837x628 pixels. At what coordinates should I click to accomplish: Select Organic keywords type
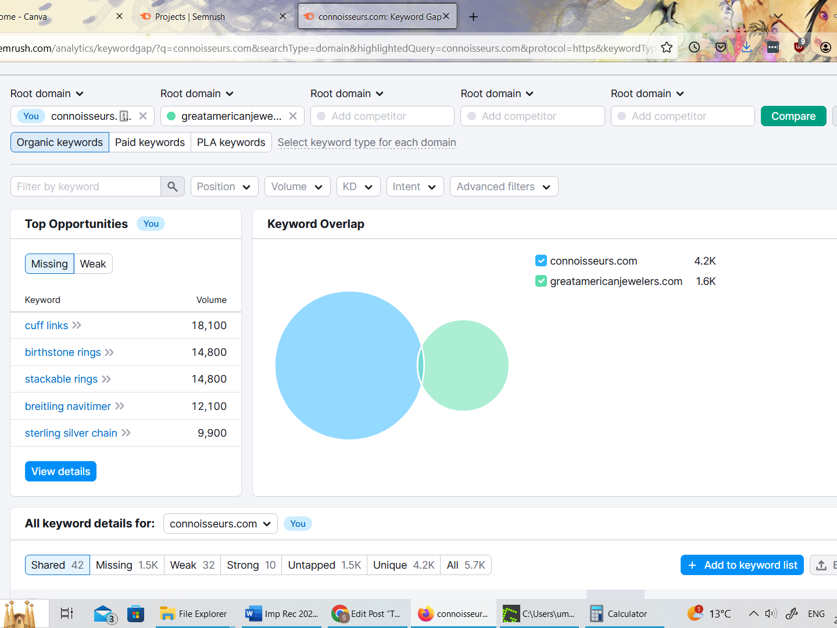pos(60,142)
